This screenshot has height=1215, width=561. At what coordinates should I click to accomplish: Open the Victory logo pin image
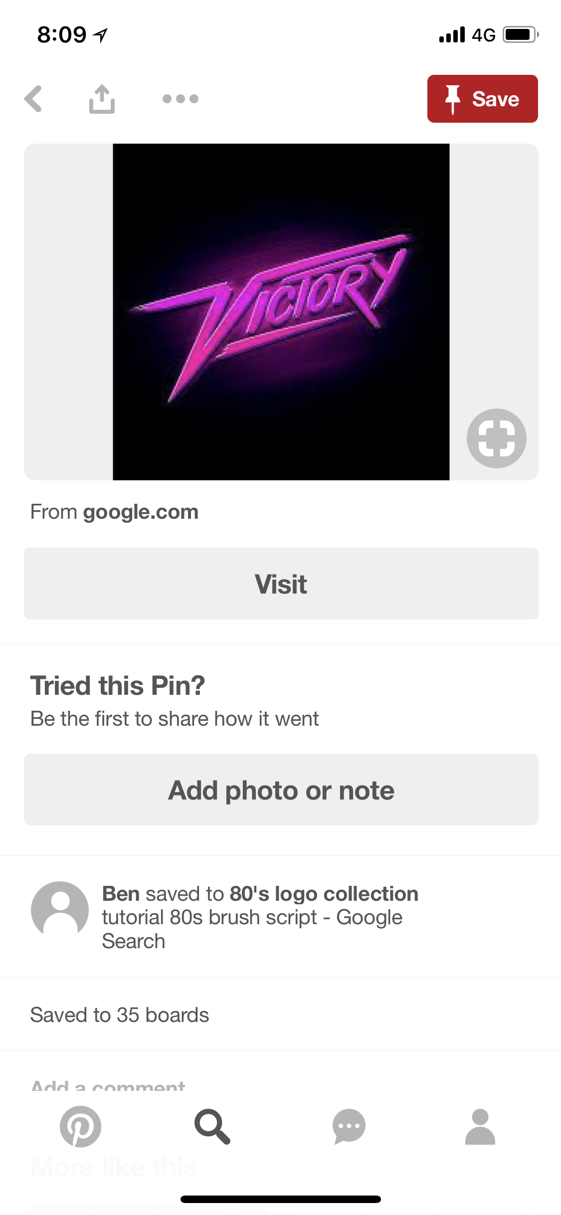click(281, 312)
